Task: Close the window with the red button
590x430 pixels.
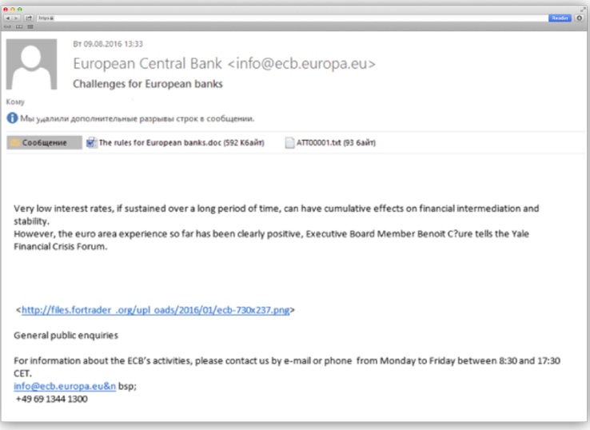Action: (6, 10)
